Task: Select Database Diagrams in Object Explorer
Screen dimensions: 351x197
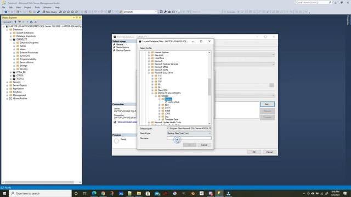Action: [x=29, y=43]
